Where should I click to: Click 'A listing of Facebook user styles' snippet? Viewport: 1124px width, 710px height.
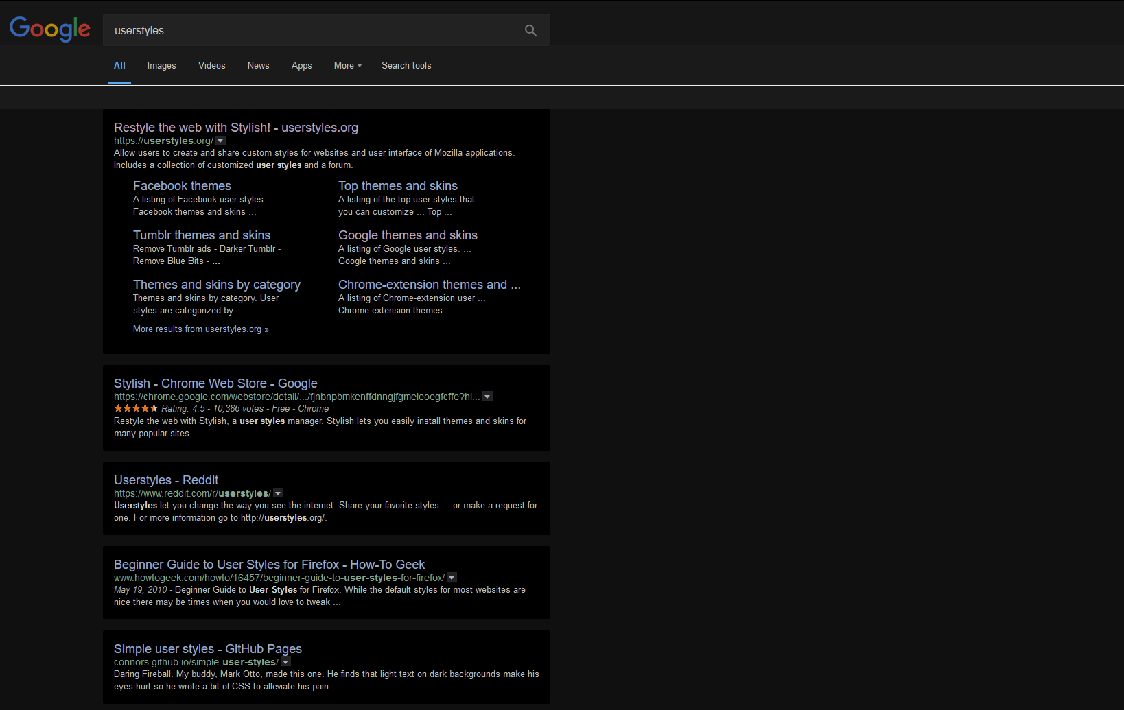205,200
